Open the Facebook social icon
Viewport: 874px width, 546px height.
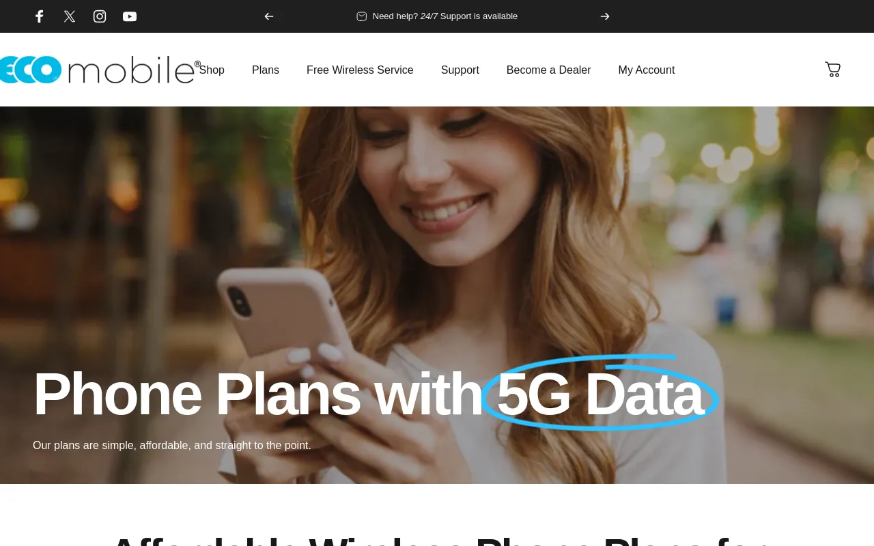(x=40, y=16)
